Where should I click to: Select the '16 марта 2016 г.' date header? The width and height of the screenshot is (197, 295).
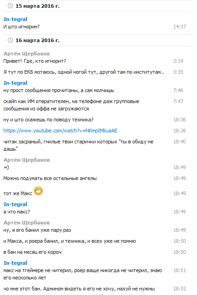tap(37, 40)
